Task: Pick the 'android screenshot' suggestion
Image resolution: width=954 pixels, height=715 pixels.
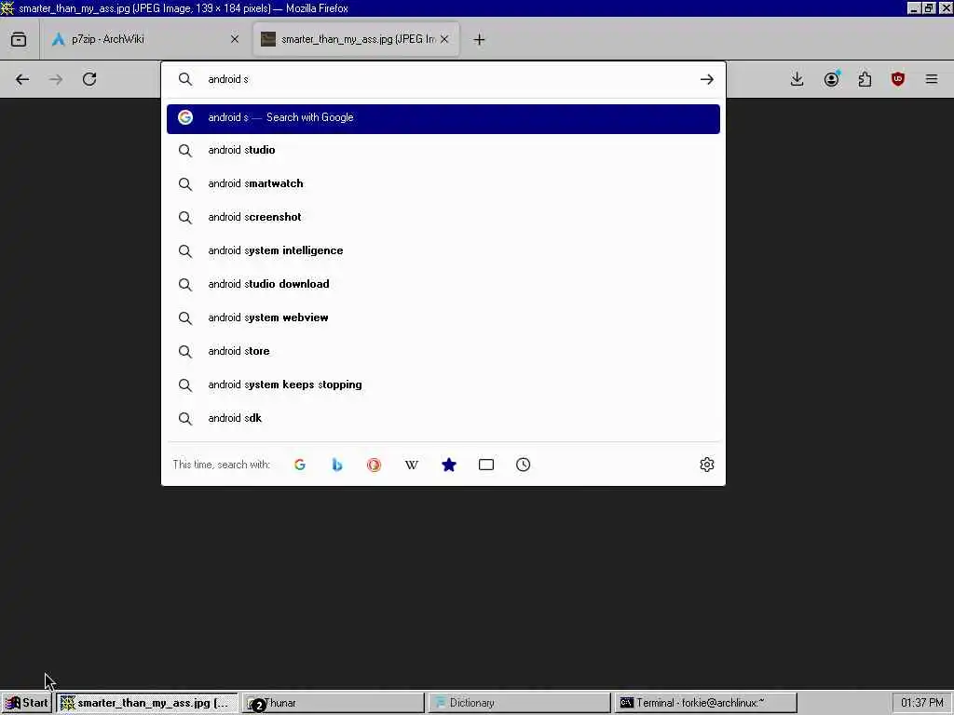Action: (x=443, y=217)
